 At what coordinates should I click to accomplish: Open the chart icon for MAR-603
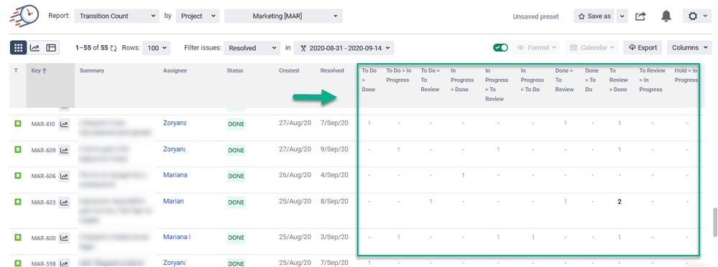[64, 202]
